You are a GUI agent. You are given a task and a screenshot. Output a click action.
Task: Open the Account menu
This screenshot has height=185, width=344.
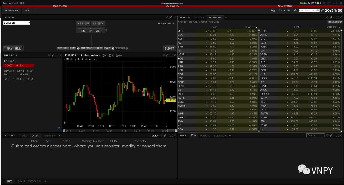click(13, 3)
